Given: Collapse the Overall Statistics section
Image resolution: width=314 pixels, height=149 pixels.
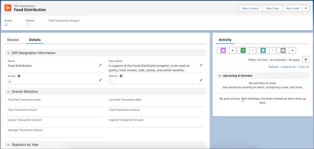Looking at the screenshot, I should tap(8, 92).
